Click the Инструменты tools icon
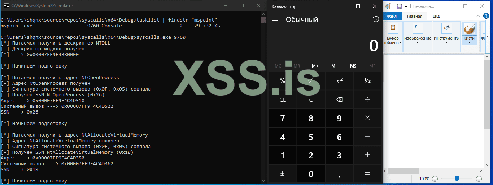Screen dimensions: 493x185 click(446, 28)
